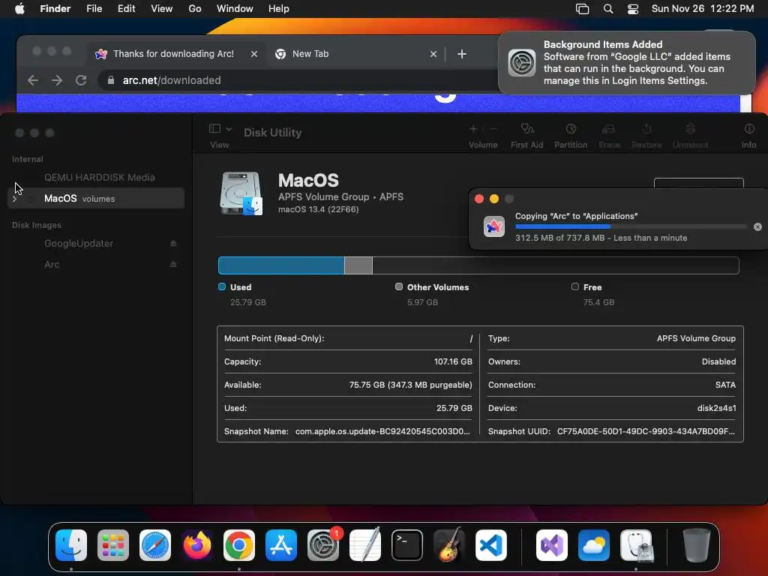Open Launchpad from the Dock
This screenshot has width=768, height=576.
(x=113, y=545)
